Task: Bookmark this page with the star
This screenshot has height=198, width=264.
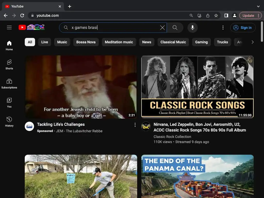Action: [x=216, y=15]
